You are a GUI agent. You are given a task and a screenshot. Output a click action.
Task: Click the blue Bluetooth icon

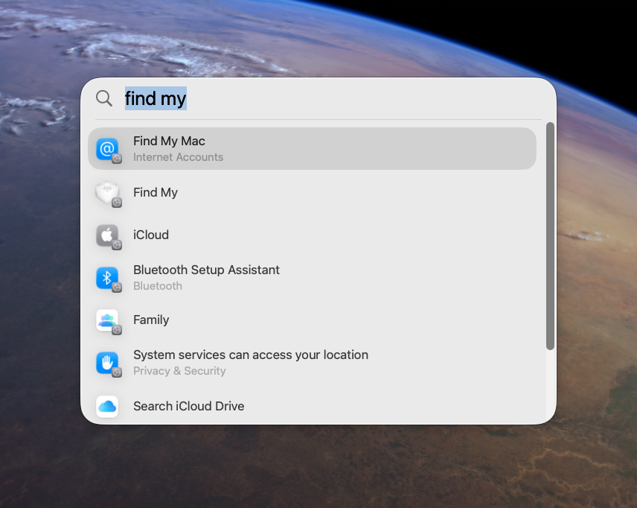tap(108, 278)
